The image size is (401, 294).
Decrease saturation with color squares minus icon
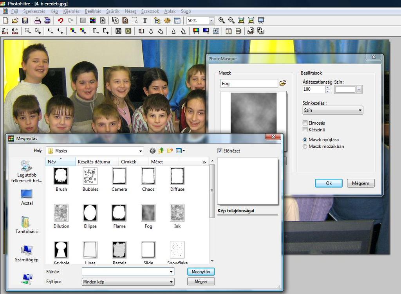73,31
